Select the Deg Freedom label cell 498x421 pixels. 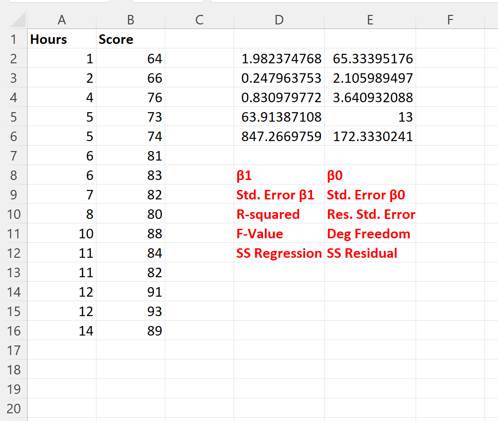pos(370,233)
